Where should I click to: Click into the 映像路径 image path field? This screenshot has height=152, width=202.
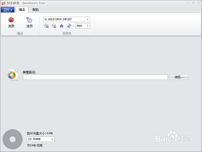95,77
